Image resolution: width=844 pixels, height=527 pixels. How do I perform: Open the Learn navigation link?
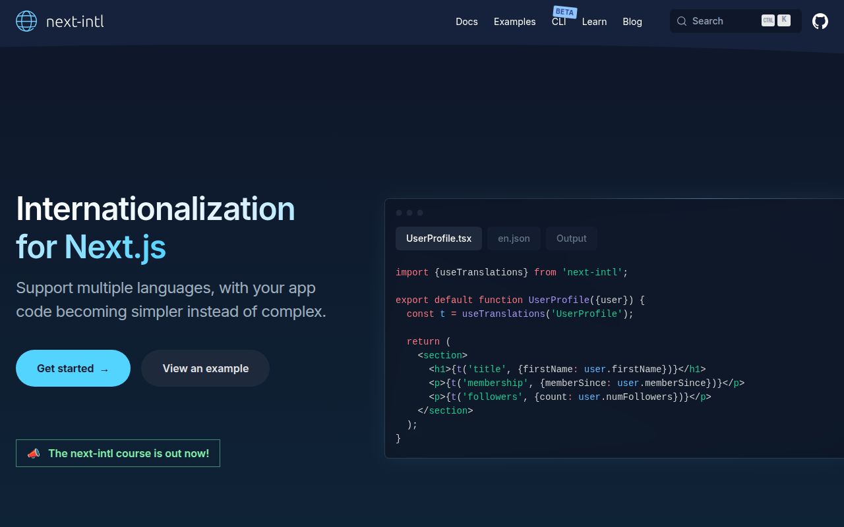point(594,22)
